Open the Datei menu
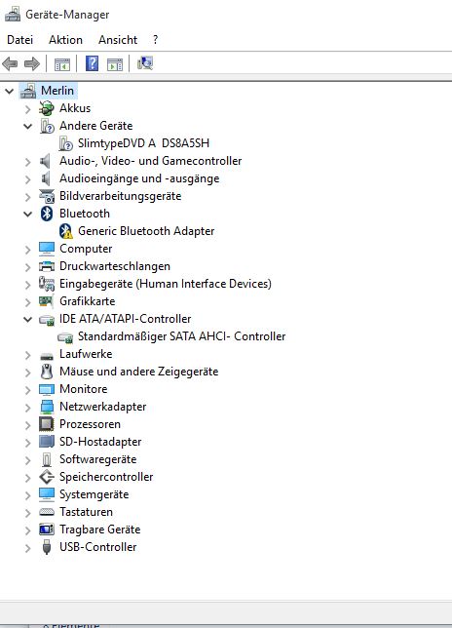452x628 pixels. pos(20,40)
